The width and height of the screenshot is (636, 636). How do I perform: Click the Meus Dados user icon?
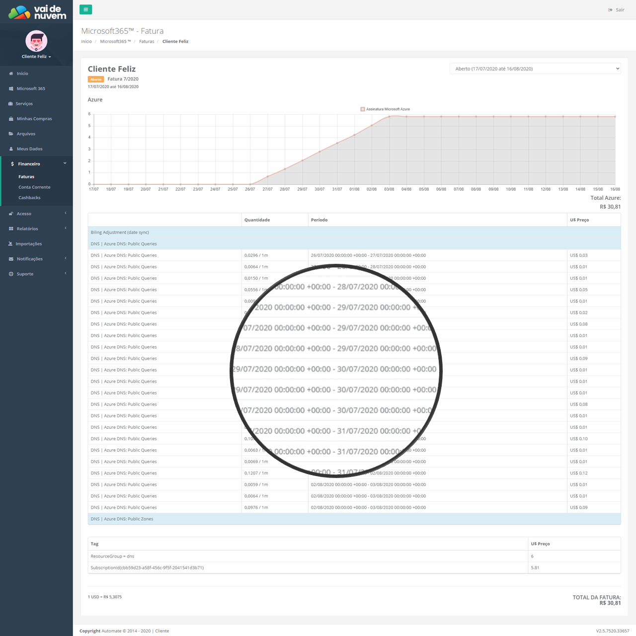tap(11, 149)
